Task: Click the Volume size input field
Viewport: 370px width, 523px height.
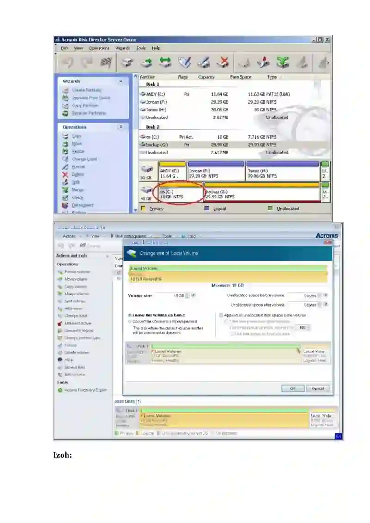Action: pyautogui.click(x=170, y=295)
